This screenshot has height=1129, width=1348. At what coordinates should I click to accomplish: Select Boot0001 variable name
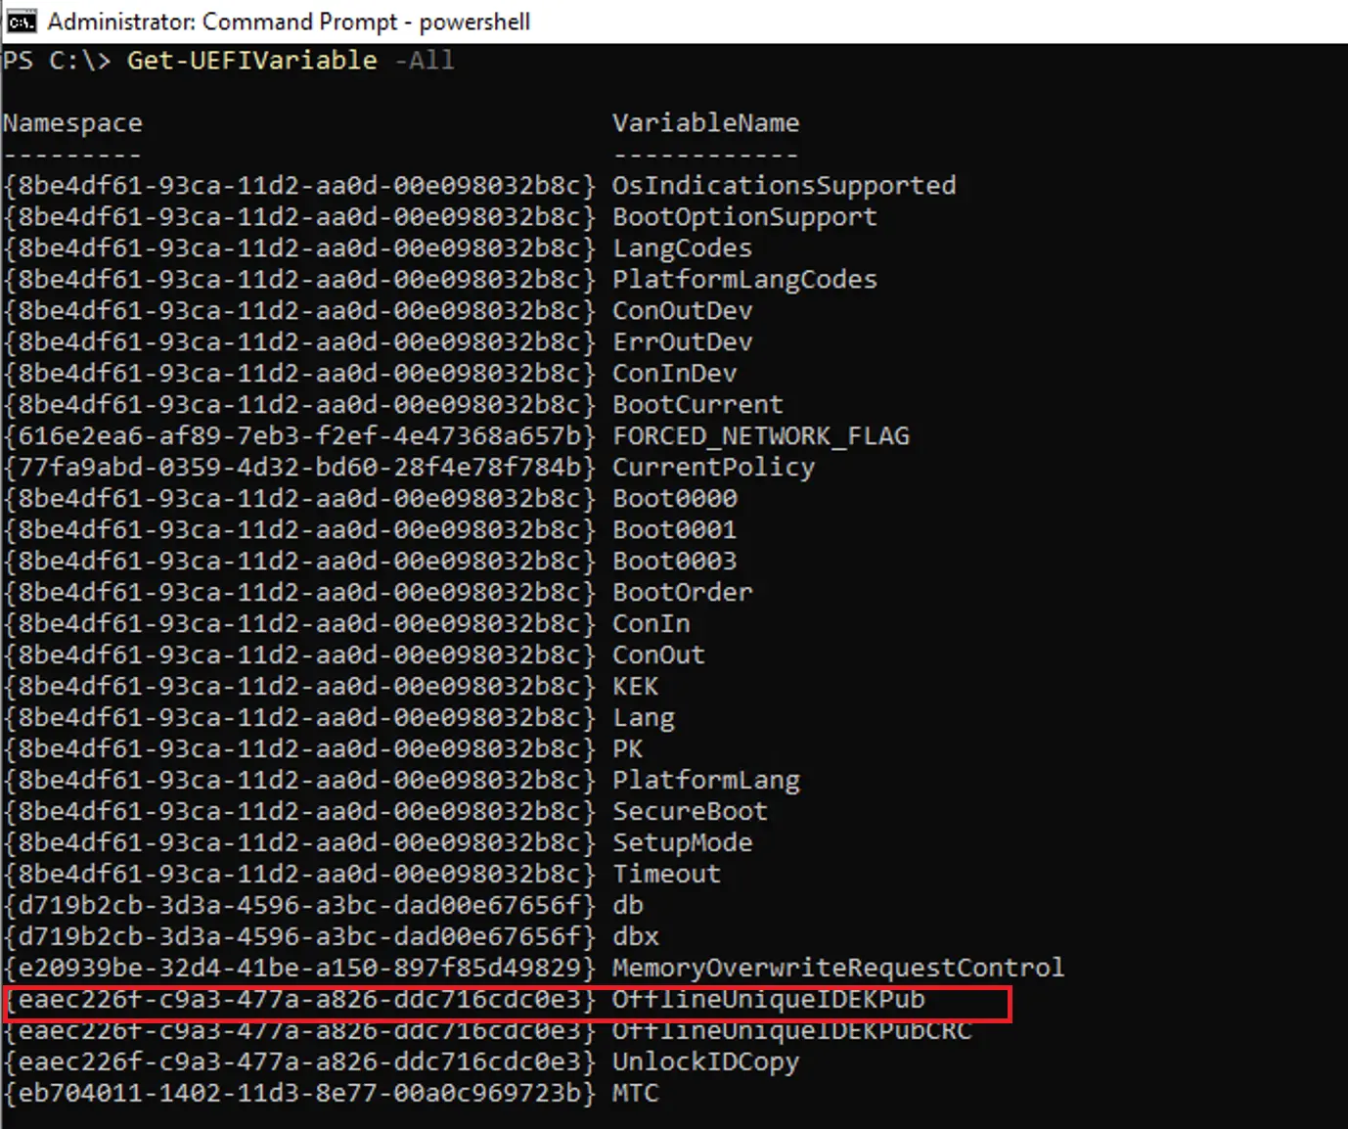674,530
